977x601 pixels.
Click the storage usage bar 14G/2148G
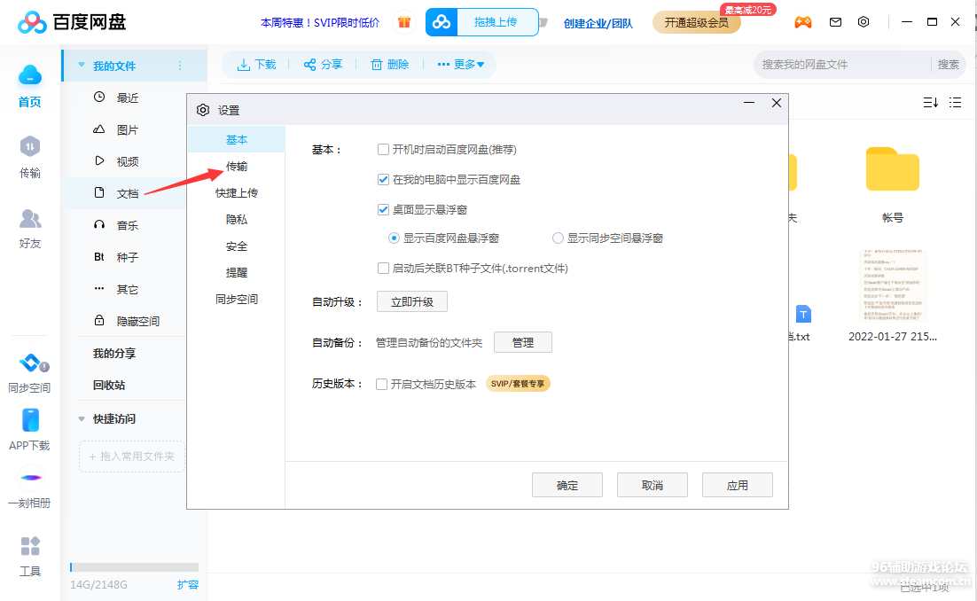pyautogui.click(x=134, y=567)
